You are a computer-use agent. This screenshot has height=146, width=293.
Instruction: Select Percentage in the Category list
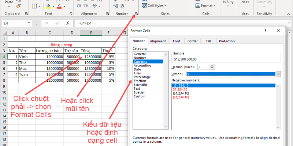coord(142,77)
